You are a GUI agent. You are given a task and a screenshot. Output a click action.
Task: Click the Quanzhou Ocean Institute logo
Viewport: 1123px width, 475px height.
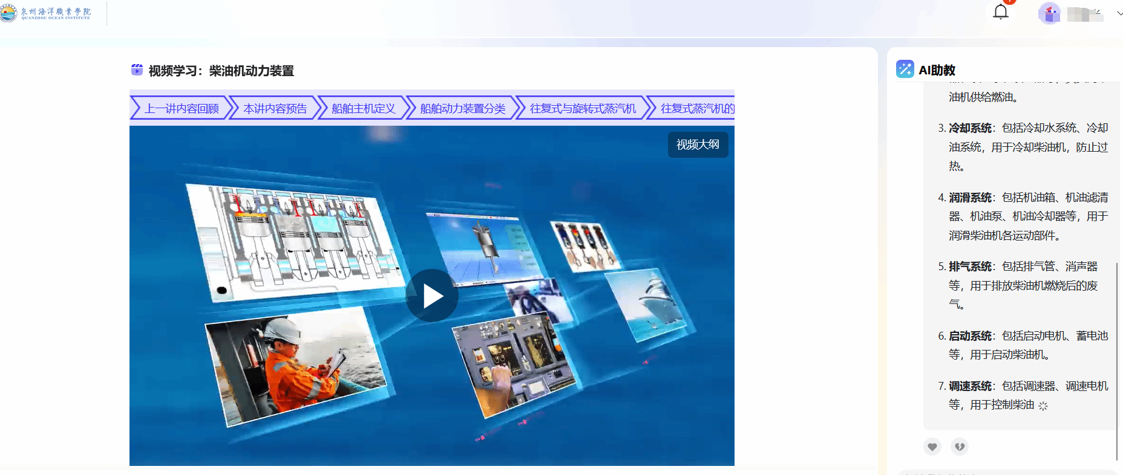click(46, 13)
